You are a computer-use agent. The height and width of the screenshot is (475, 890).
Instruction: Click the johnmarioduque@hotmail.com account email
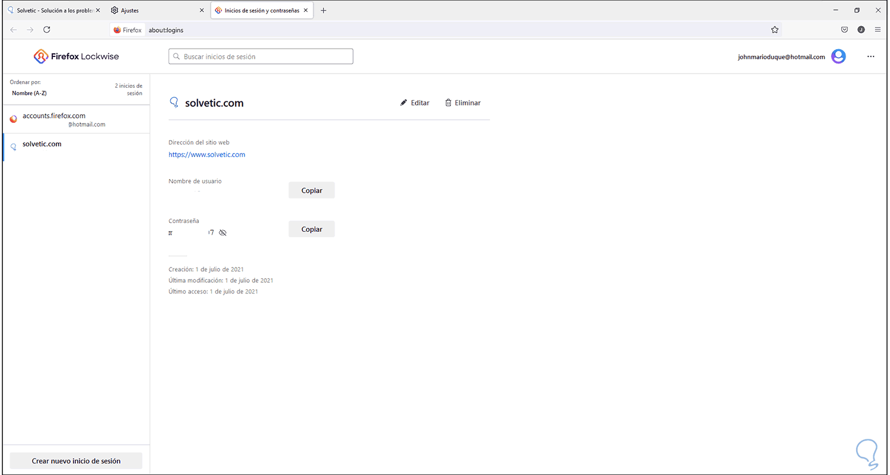click(781, 57)
